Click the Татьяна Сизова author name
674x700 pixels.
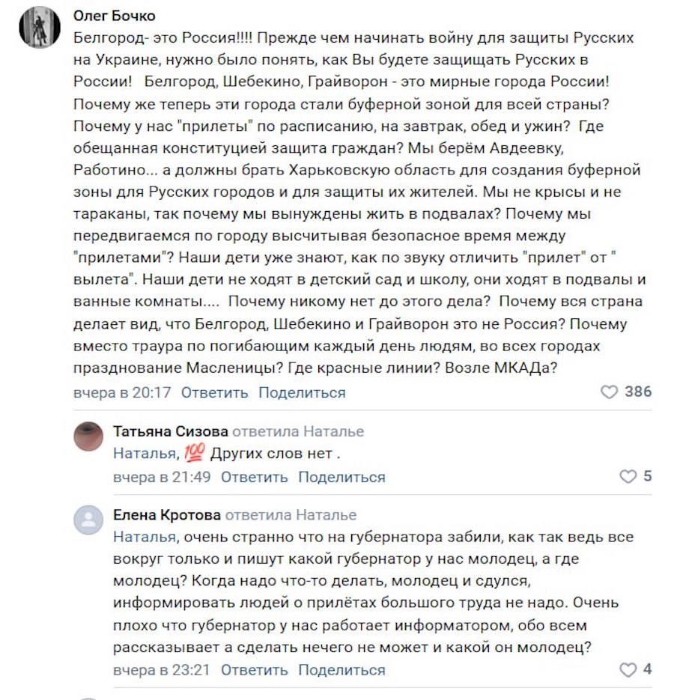pyautogui.click(x=170, y=431)
